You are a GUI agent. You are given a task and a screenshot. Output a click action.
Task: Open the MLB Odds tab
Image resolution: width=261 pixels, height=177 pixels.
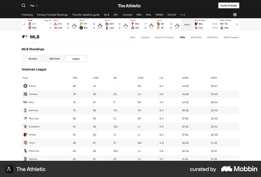(196, 37)
